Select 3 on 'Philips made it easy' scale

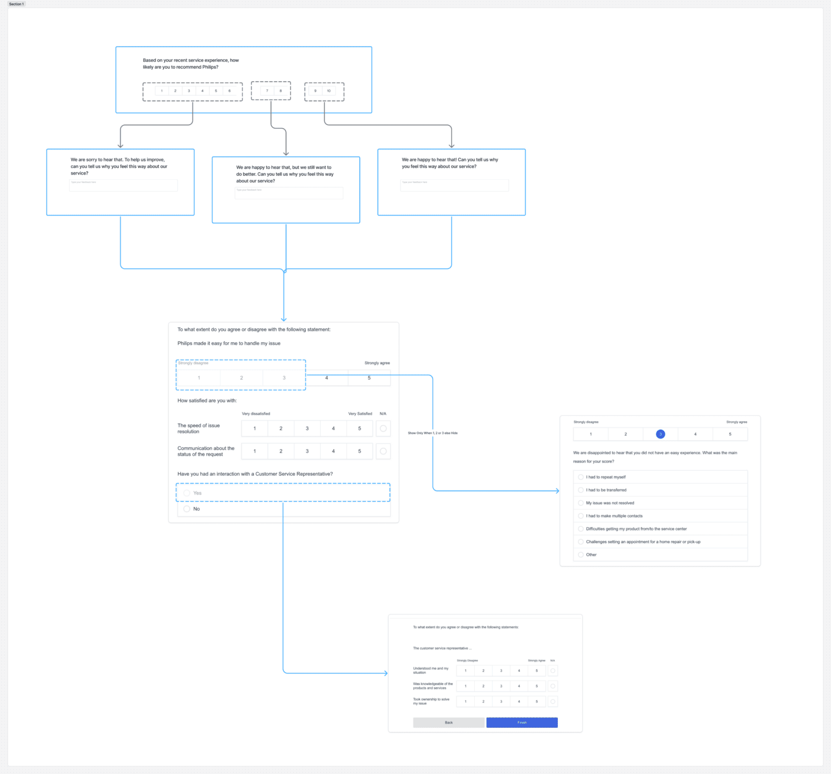tap(284, 378)
